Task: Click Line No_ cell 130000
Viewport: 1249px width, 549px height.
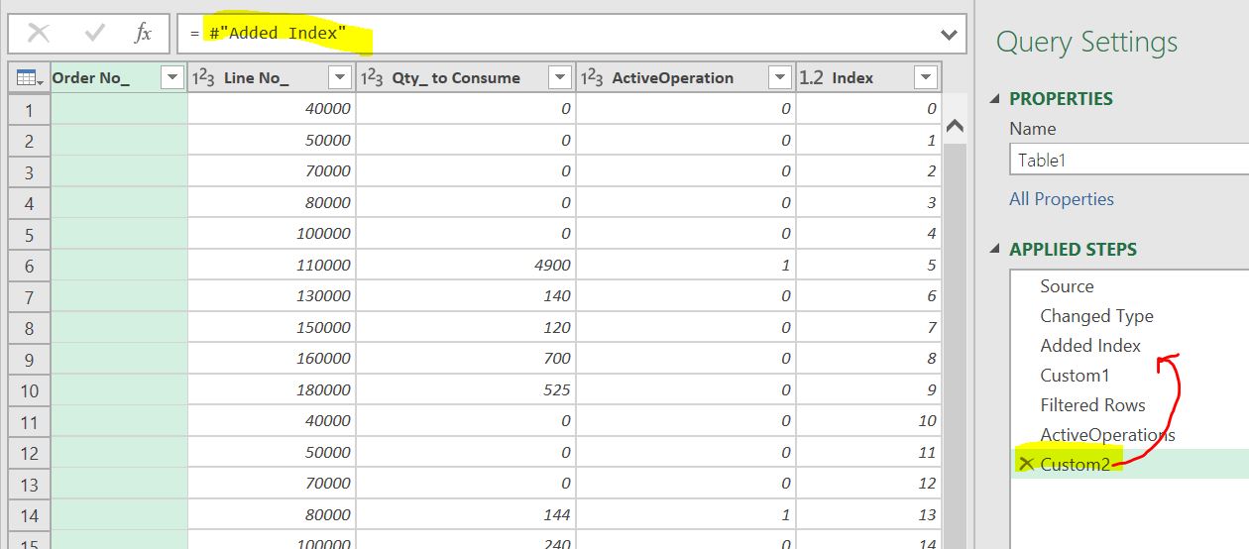Action: [x=272, y=296]
